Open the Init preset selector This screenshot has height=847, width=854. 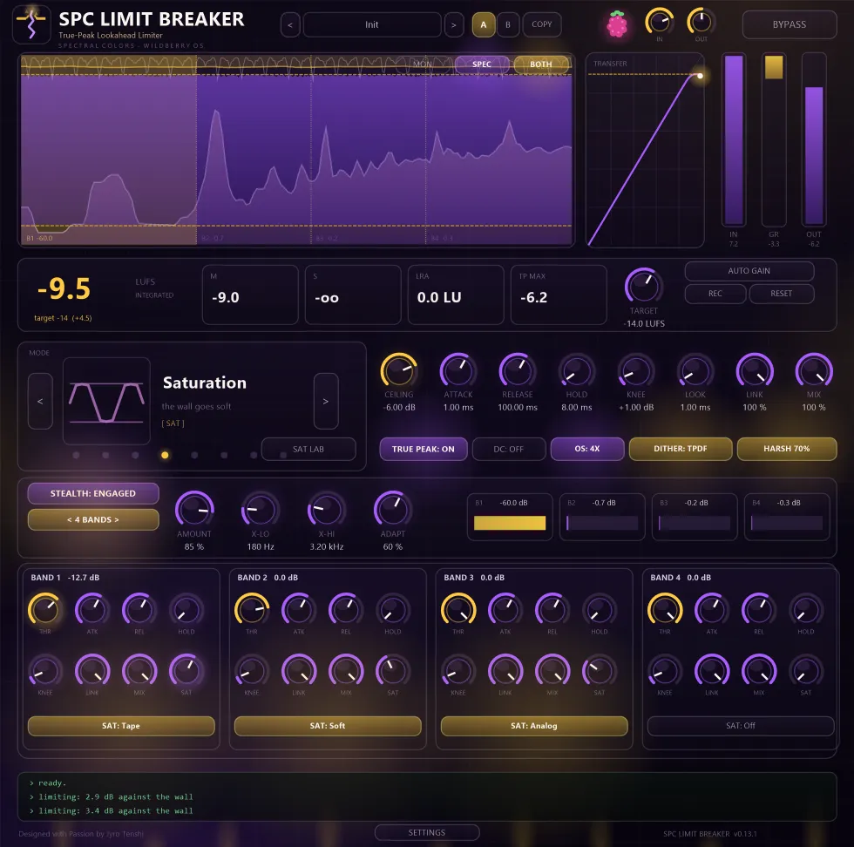[372, 24]
